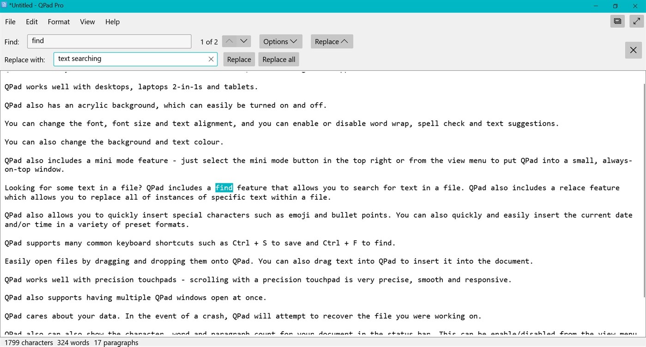This screenshot has height=347, width=646.
Task: Click the "1 of 2" match counter
Action: [209, 42]
